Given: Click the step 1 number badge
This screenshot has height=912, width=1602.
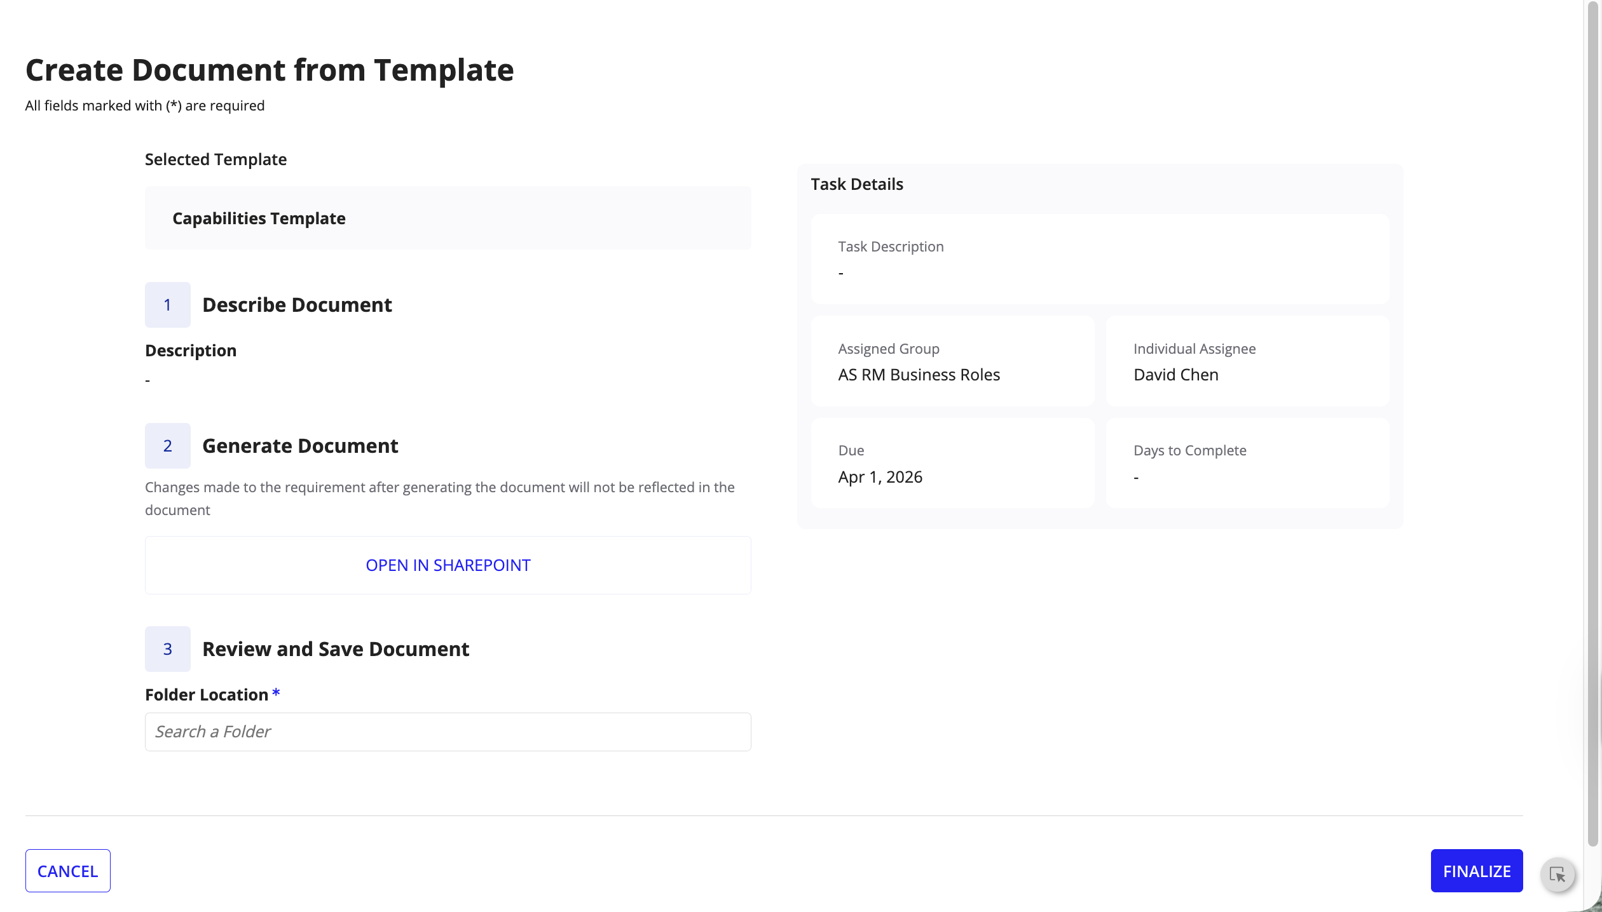Looking at the screenshot, I should coord(167,305).
